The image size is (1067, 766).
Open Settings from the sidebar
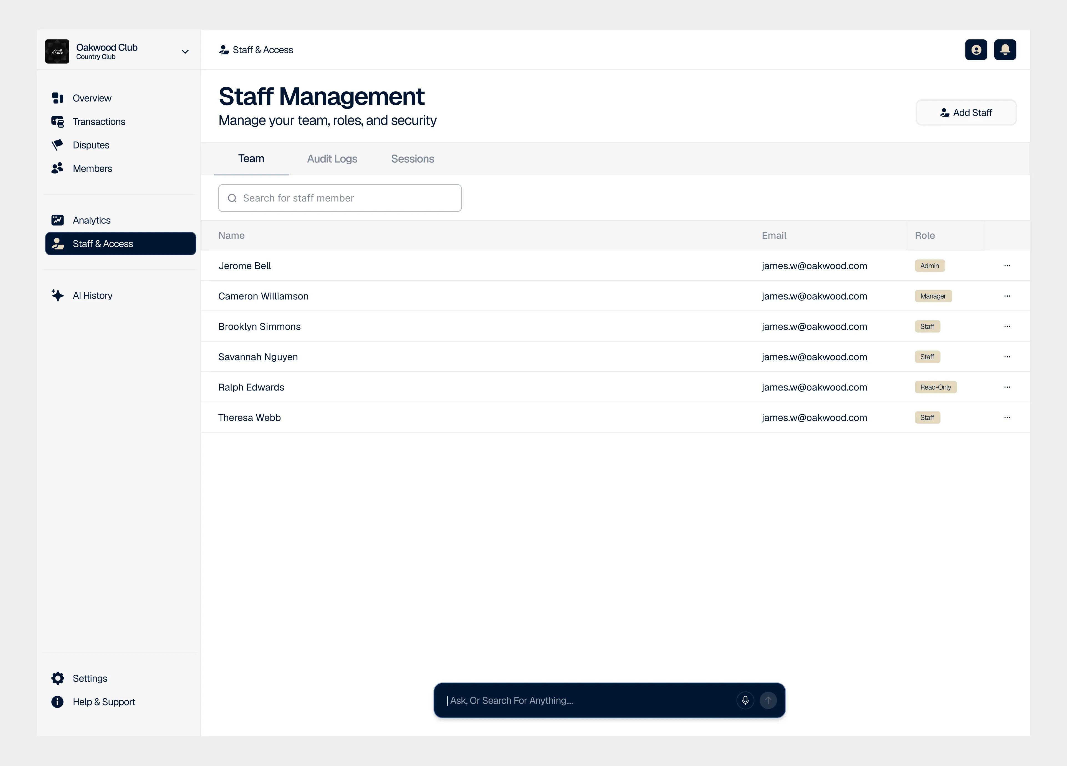[x=90, y=678]
